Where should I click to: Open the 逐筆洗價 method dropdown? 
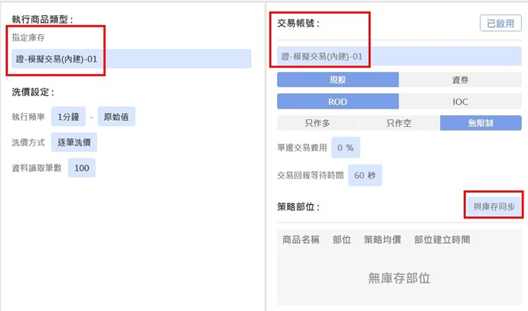73,142
